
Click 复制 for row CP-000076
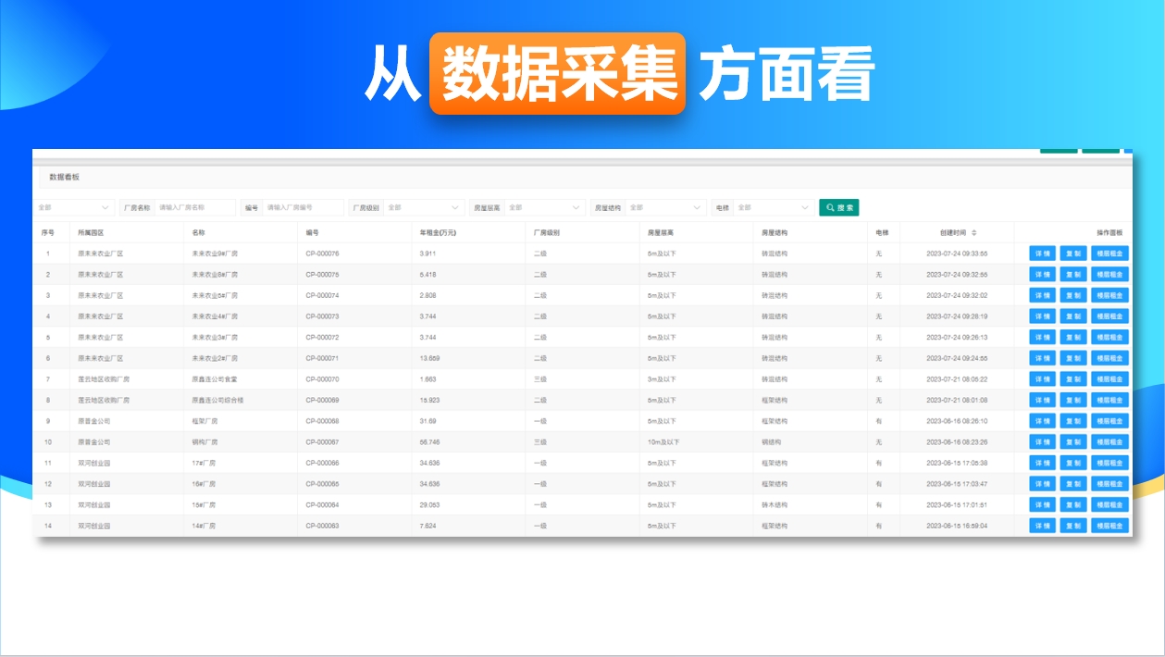tap(1073, 254)
